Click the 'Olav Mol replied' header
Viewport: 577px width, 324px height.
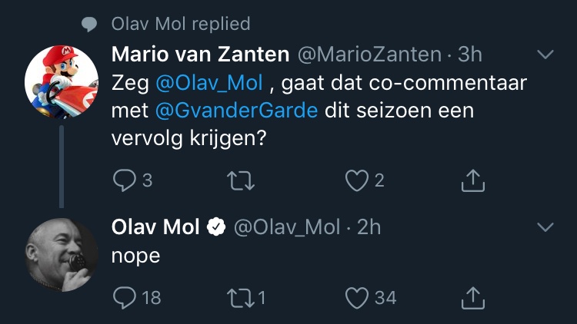click(x=181, y=24)
